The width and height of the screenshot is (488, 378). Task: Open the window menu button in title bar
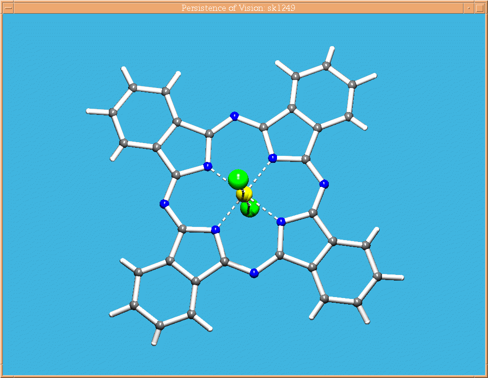click(x=8, y=8)
